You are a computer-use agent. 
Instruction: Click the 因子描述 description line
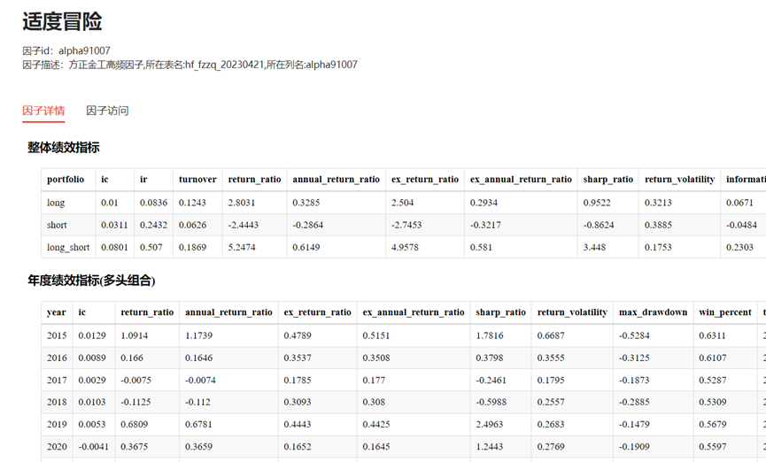pyautogui.click(x=190, y=65)
